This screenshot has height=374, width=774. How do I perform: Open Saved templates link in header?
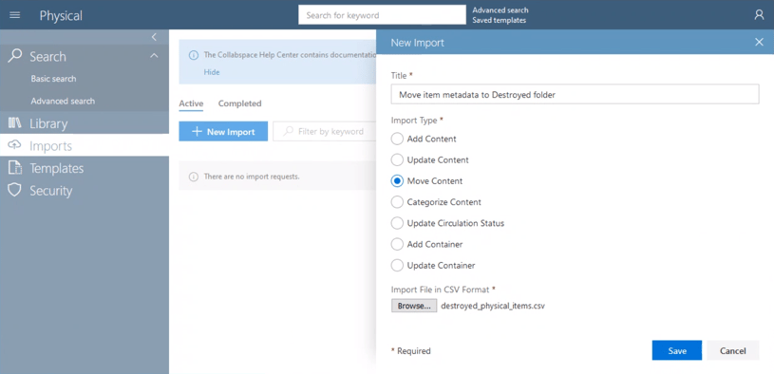(x=499, y=20)
